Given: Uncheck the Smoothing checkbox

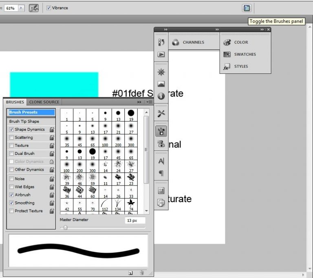Looking at the screenshot, I should 11,203.
